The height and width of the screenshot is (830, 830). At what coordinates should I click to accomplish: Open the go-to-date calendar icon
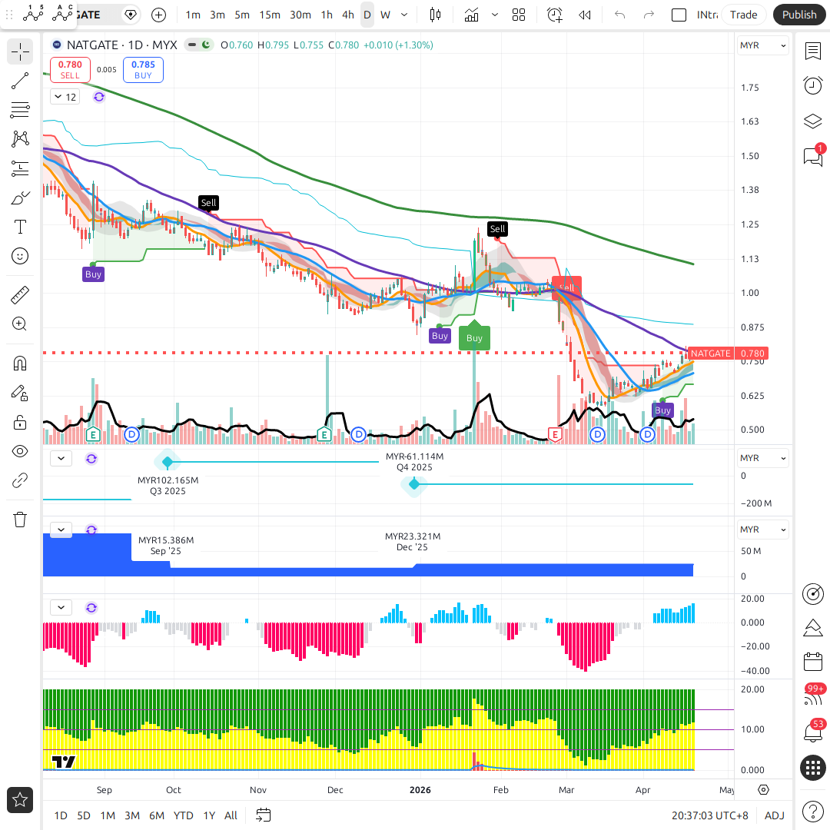(x=264, y=815)
